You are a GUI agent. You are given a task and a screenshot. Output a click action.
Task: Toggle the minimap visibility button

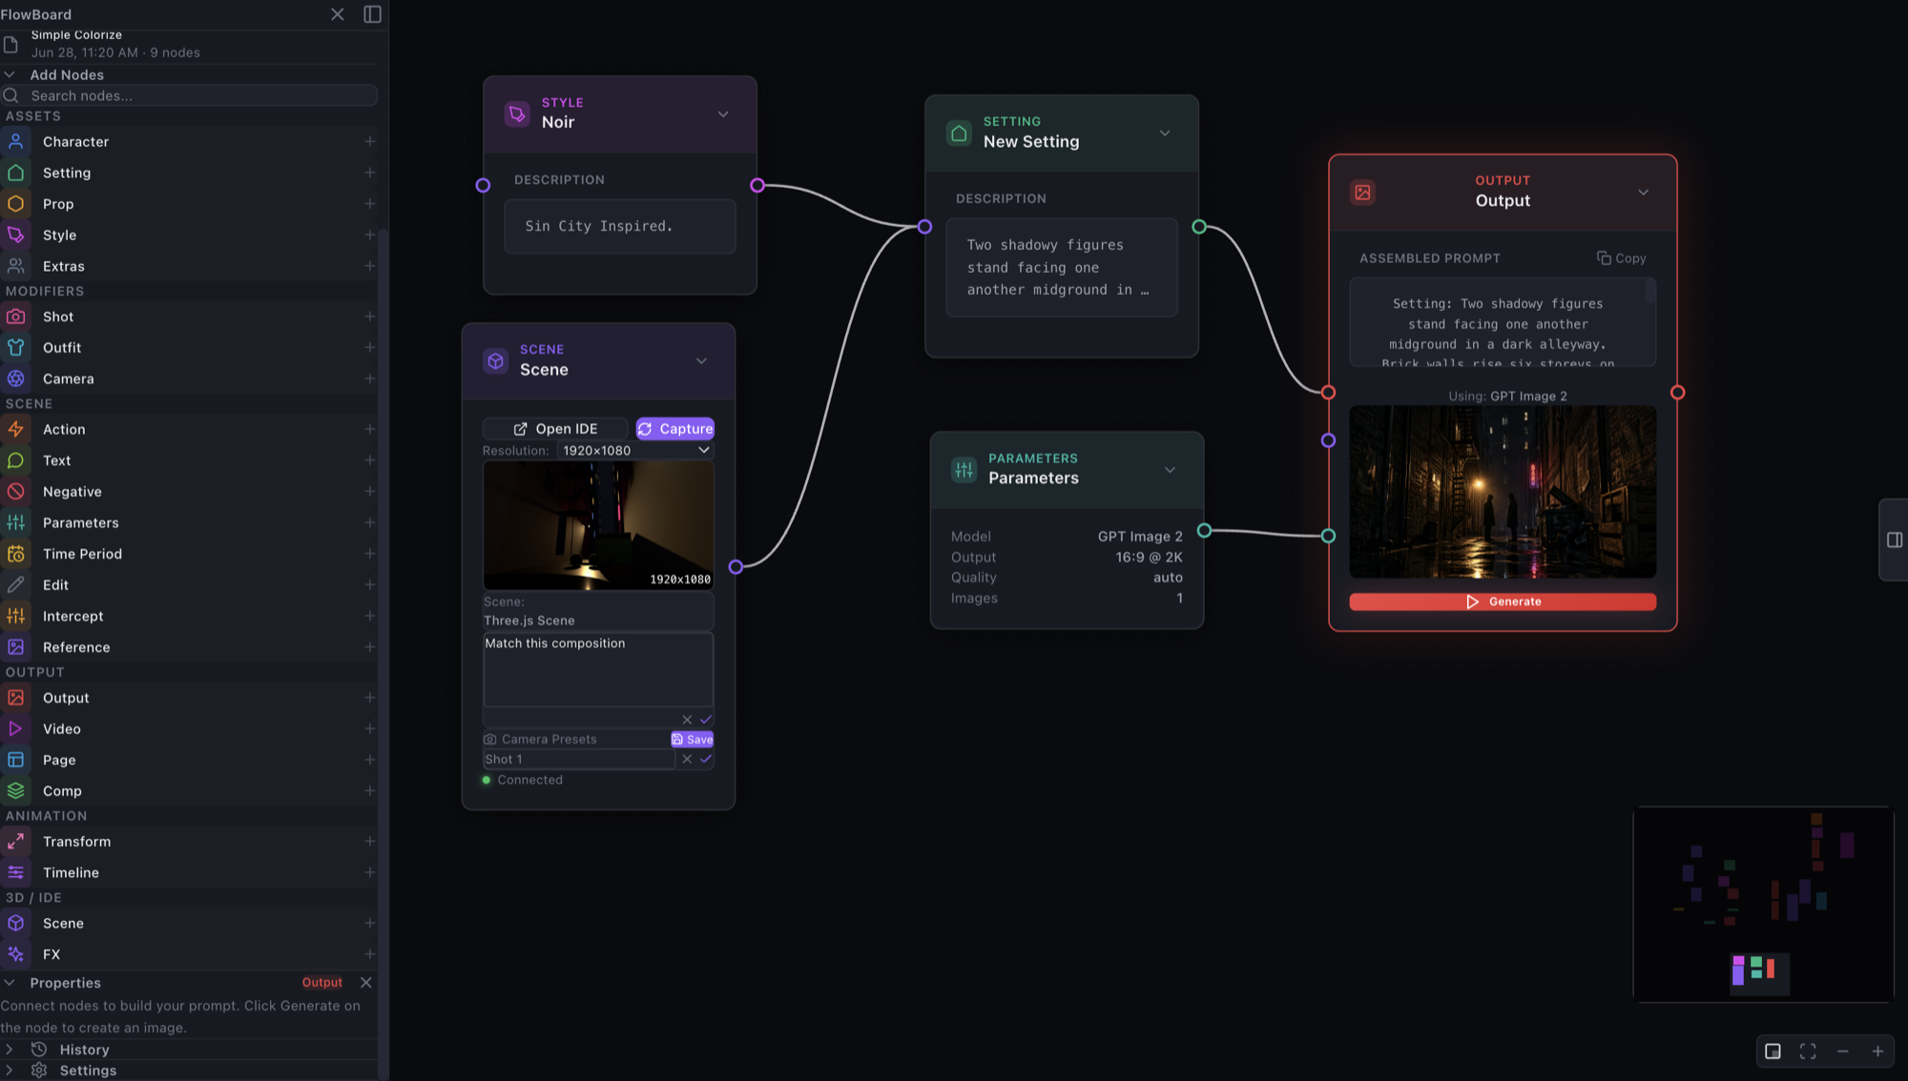coord(1773,1051)
